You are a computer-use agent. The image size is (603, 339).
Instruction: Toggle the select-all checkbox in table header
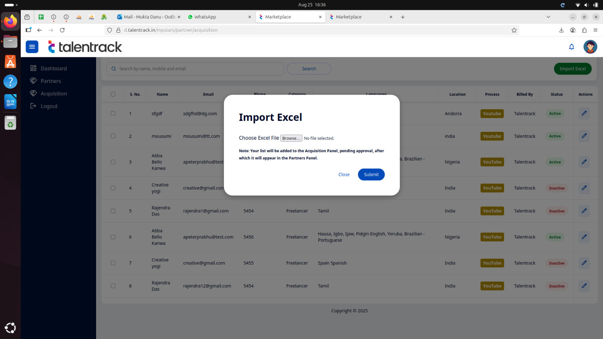113,94
